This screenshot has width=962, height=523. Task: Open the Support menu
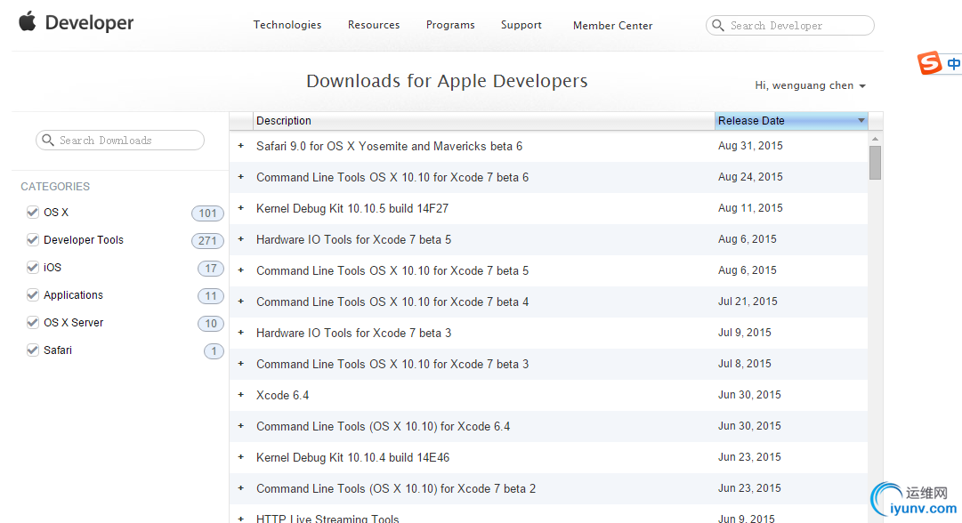point(521,25)
